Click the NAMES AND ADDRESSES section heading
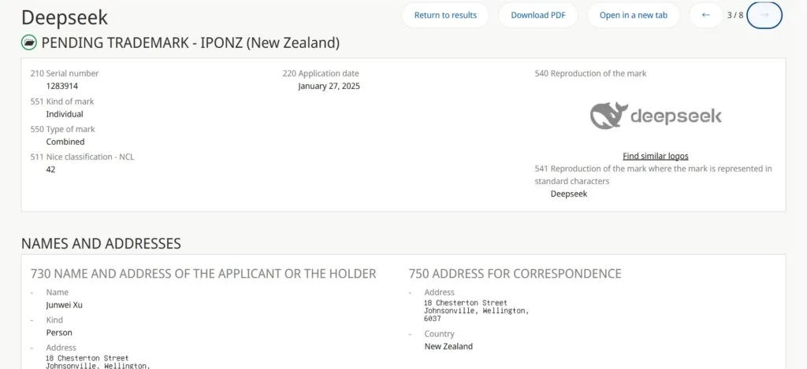The height and width of the screenshot is (369, 807). click(101, 243)
